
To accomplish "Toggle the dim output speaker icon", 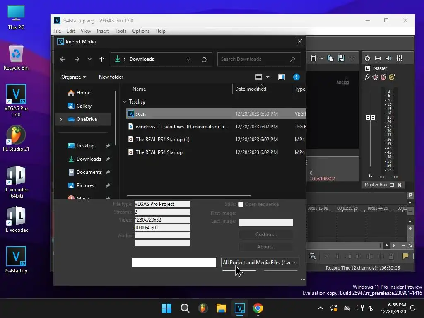I will pos(389,58).
